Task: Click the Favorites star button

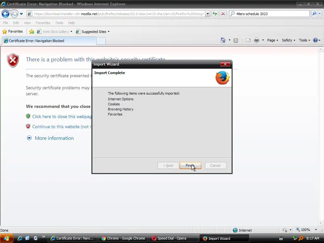Action: pos(12,31)
